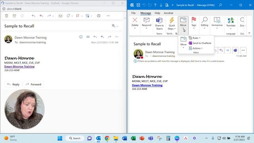Open Quick Steps dialog launcher
Viewport: 254px width, 143px height.
(x=176, y=34)
